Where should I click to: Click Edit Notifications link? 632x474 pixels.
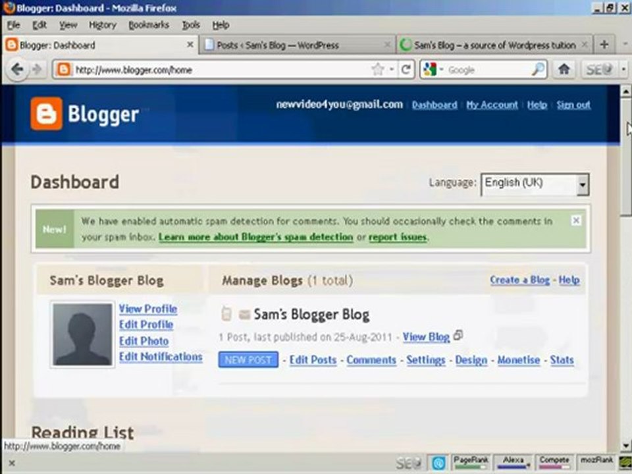click(x=161, y=357)
